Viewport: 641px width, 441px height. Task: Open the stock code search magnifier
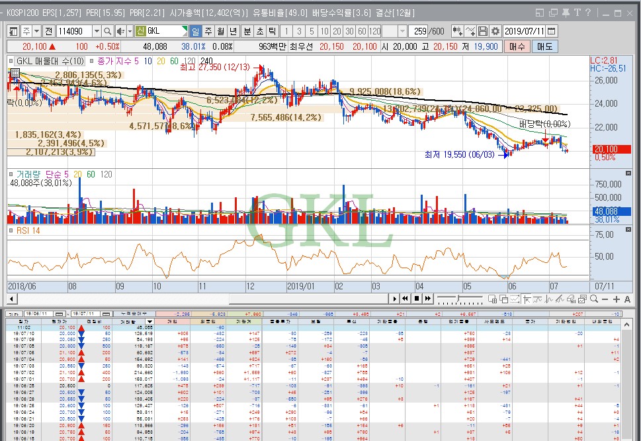107,31
